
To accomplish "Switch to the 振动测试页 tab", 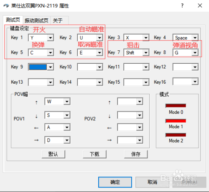I will [x=36, y=20].
